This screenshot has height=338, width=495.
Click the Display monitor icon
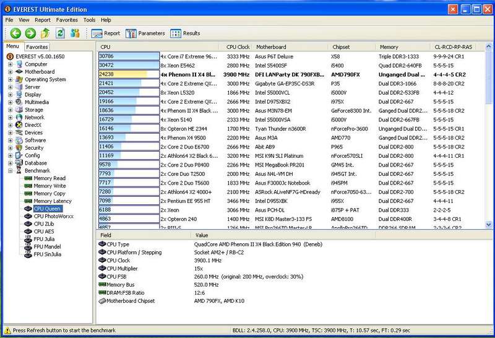[19, 95]
